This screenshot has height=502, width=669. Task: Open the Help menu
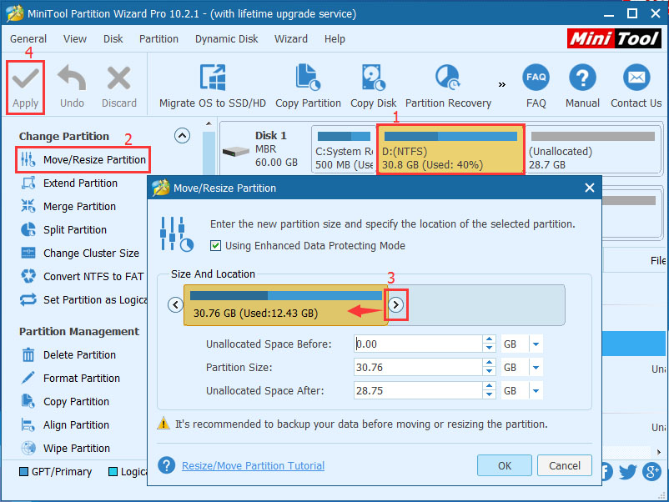334,39
